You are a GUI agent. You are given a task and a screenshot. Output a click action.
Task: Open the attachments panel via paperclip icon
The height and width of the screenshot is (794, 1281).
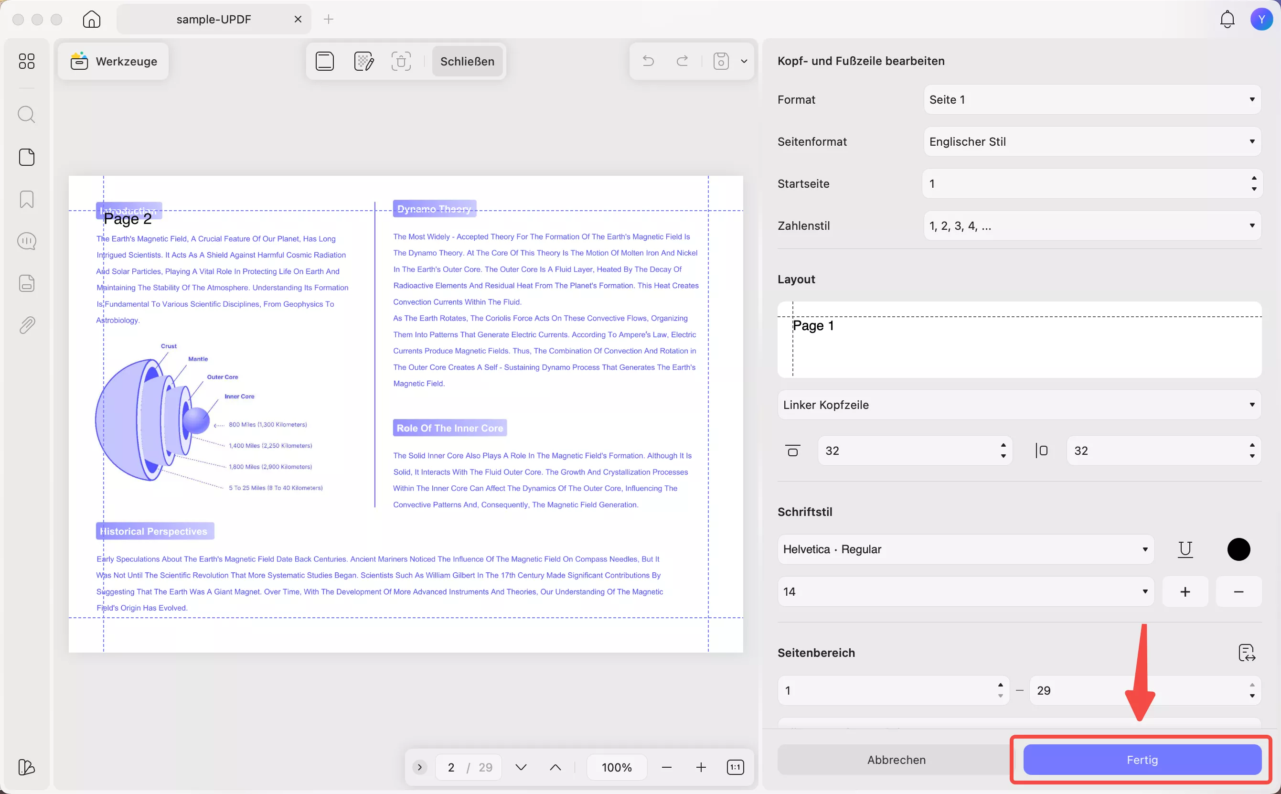(27, 325)
